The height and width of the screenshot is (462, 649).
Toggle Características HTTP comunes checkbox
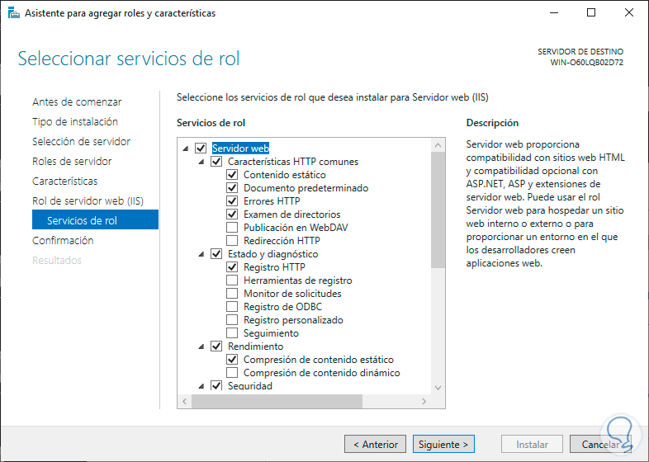[x=216, y=162]
